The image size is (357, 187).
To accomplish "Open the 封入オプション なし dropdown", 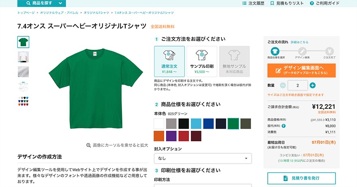I will [x=203, y=158].
